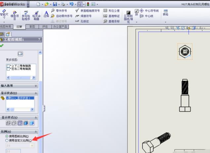Select the front view of the bolt
The height and width of the screenshot is (153, 210).
tap(185, 95)
